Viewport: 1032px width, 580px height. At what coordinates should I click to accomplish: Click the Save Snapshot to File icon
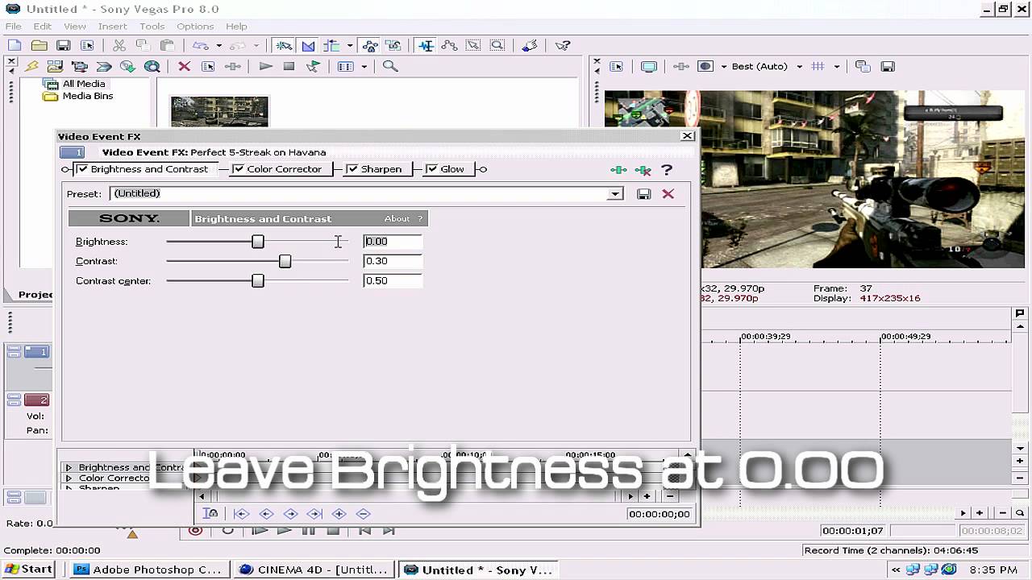click(x=887, y=66)
